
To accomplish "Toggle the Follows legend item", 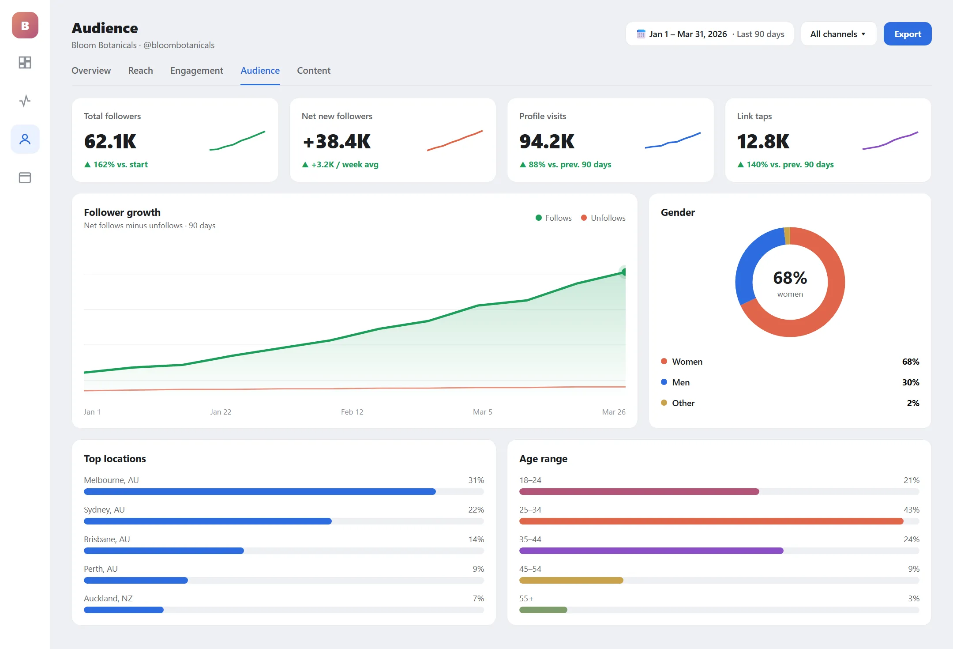I will 553,218.
